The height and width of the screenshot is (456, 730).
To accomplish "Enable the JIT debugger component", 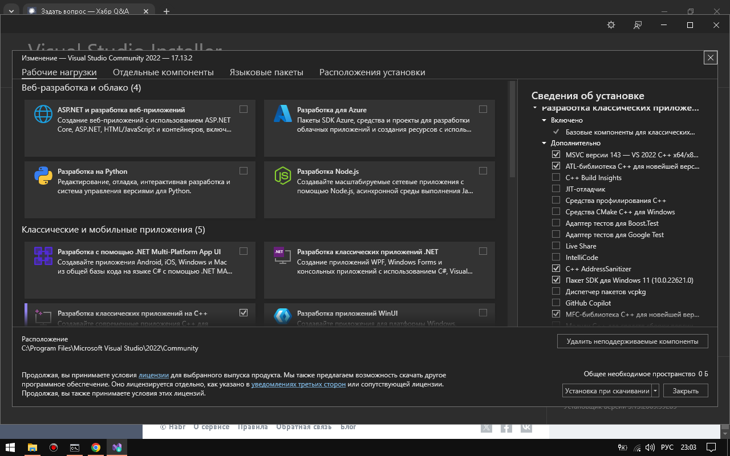I will point(556,189).
